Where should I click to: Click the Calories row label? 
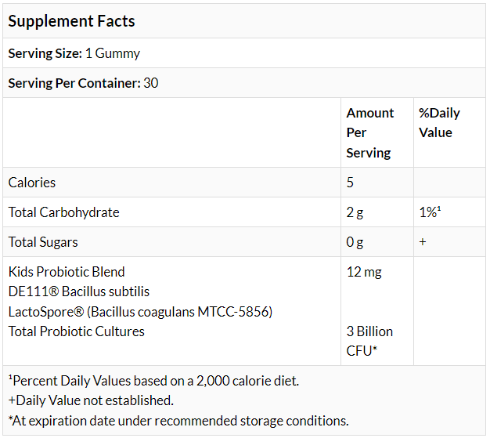click(x=32, y=183)
